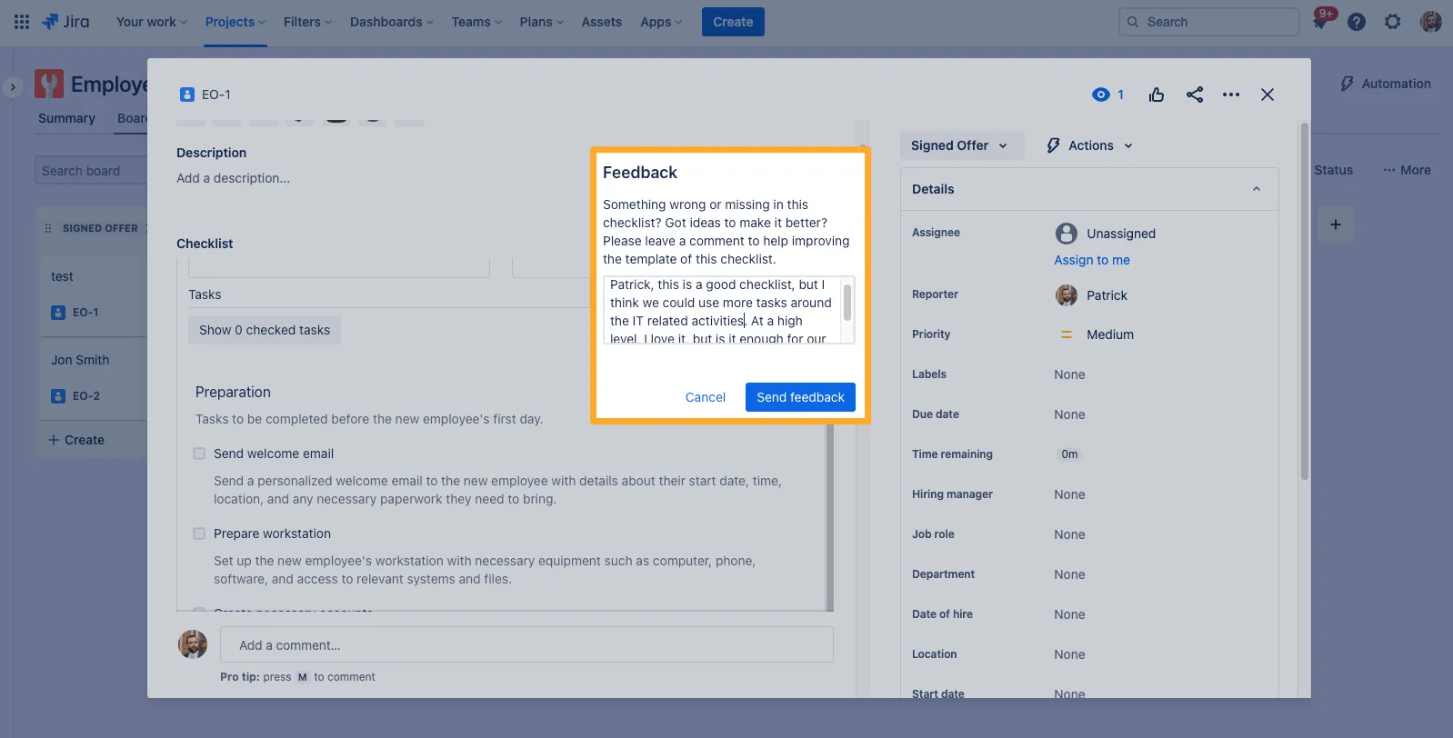Open the three-dot more actions menu
This screenshot has height=738, width=1453.
[x=1231, y=95]
